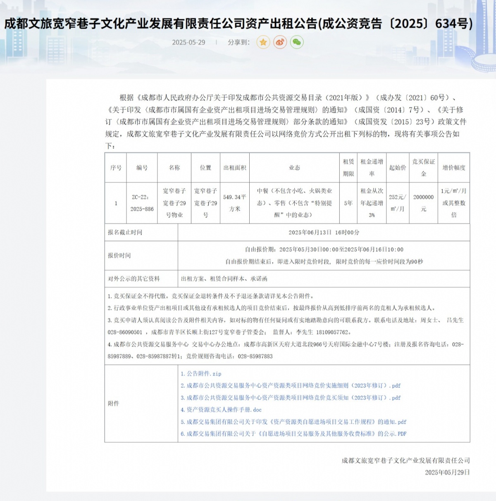Viewport: 496px width, 501px height.
Task: Select the 序号 column header
Action: (x=116, y=168)
